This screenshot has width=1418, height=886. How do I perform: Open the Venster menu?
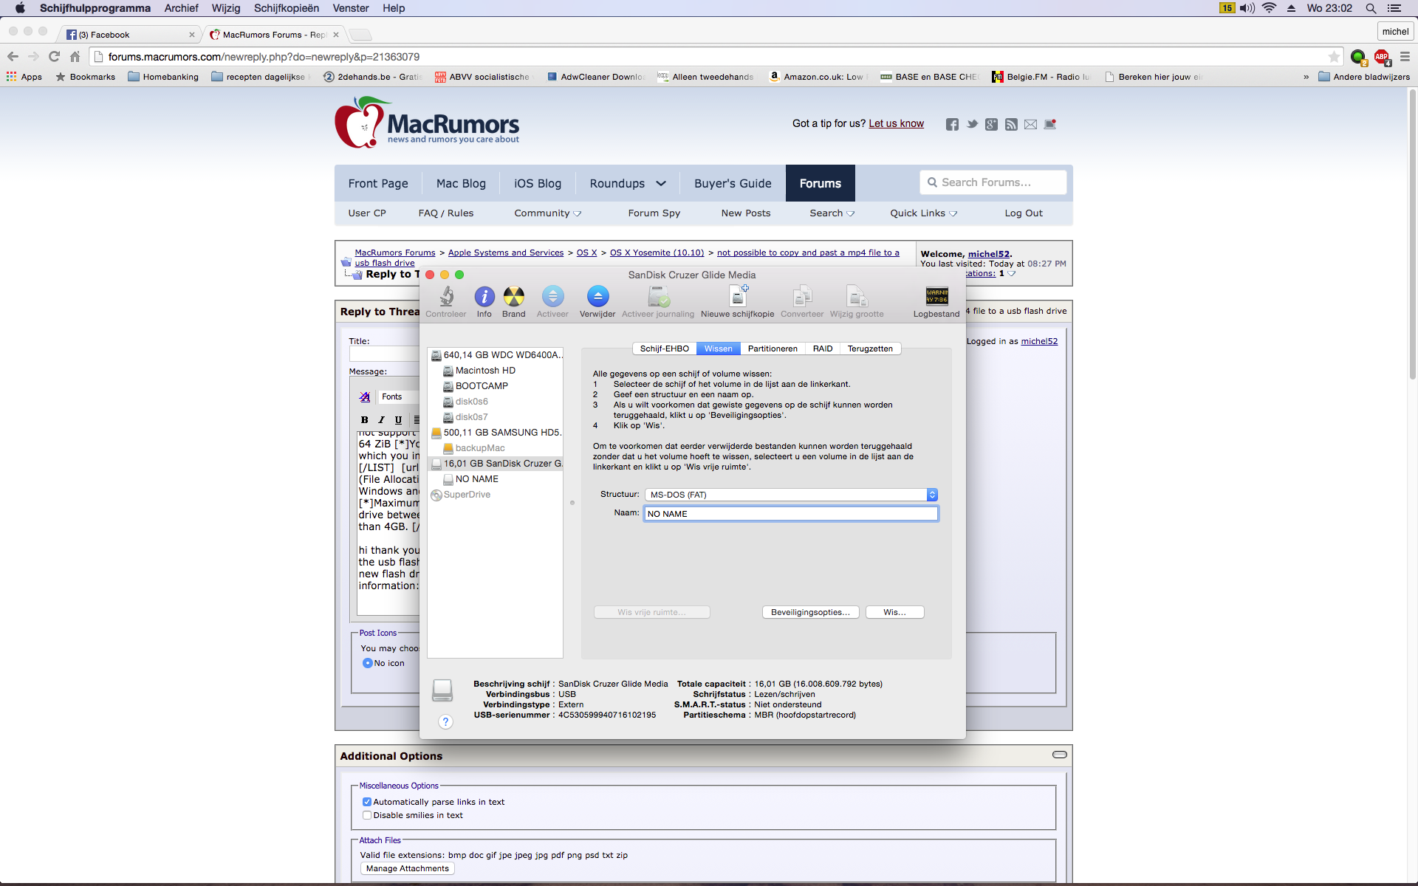point(351,8)
